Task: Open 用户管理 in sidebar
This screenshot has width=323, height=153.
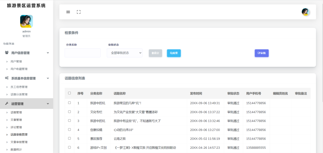Action: pos(16,61)
